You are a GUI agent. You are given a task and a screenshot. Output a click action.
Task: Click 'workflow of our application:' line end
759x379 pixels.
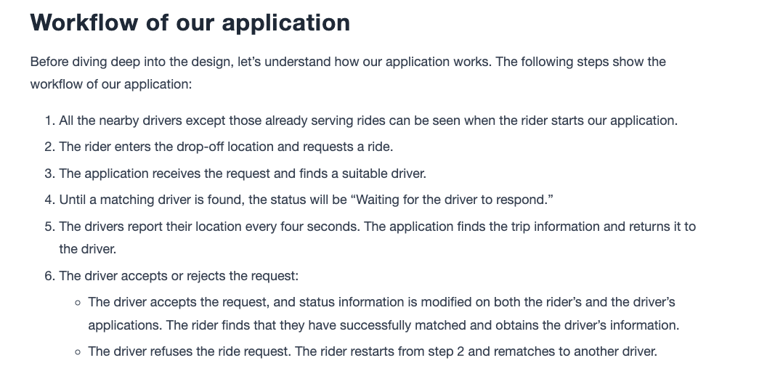(111, 84)
